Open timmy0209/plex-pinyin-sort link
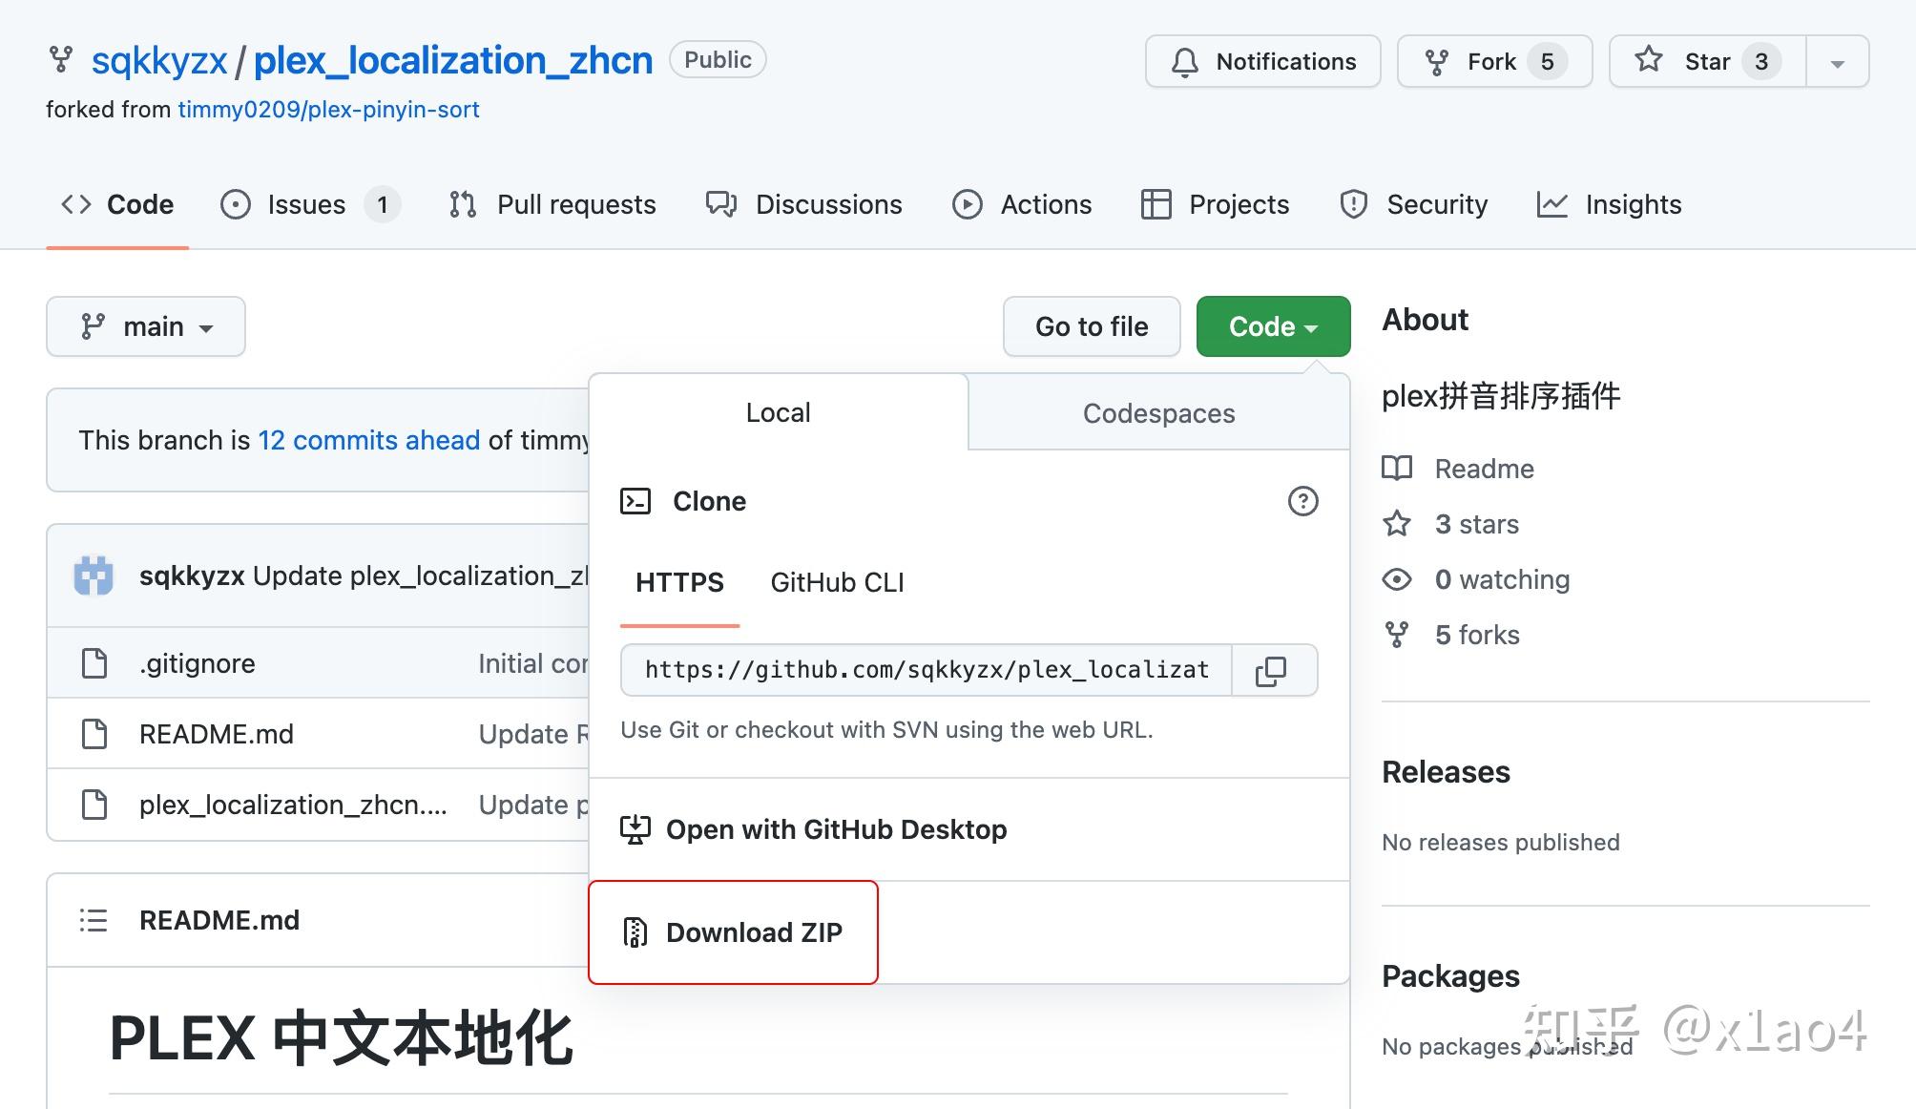 (328, 110)
